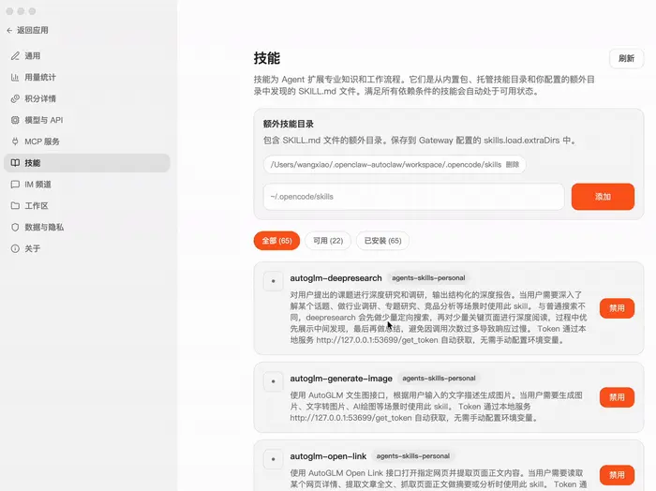Focus the ~/.opencode/skills directory input field
Viewport: 656px width, 491px height.
(x=413, y=197)
